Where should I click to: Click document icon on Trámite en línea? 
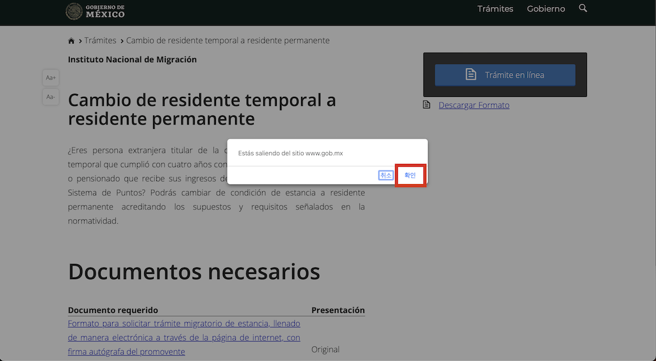coord(471,74)
